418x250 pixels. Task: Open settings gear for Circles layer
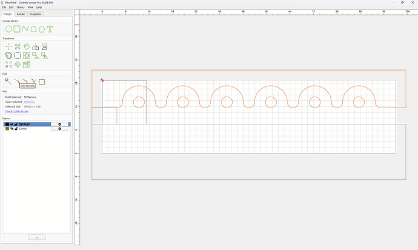click(59, 129)
